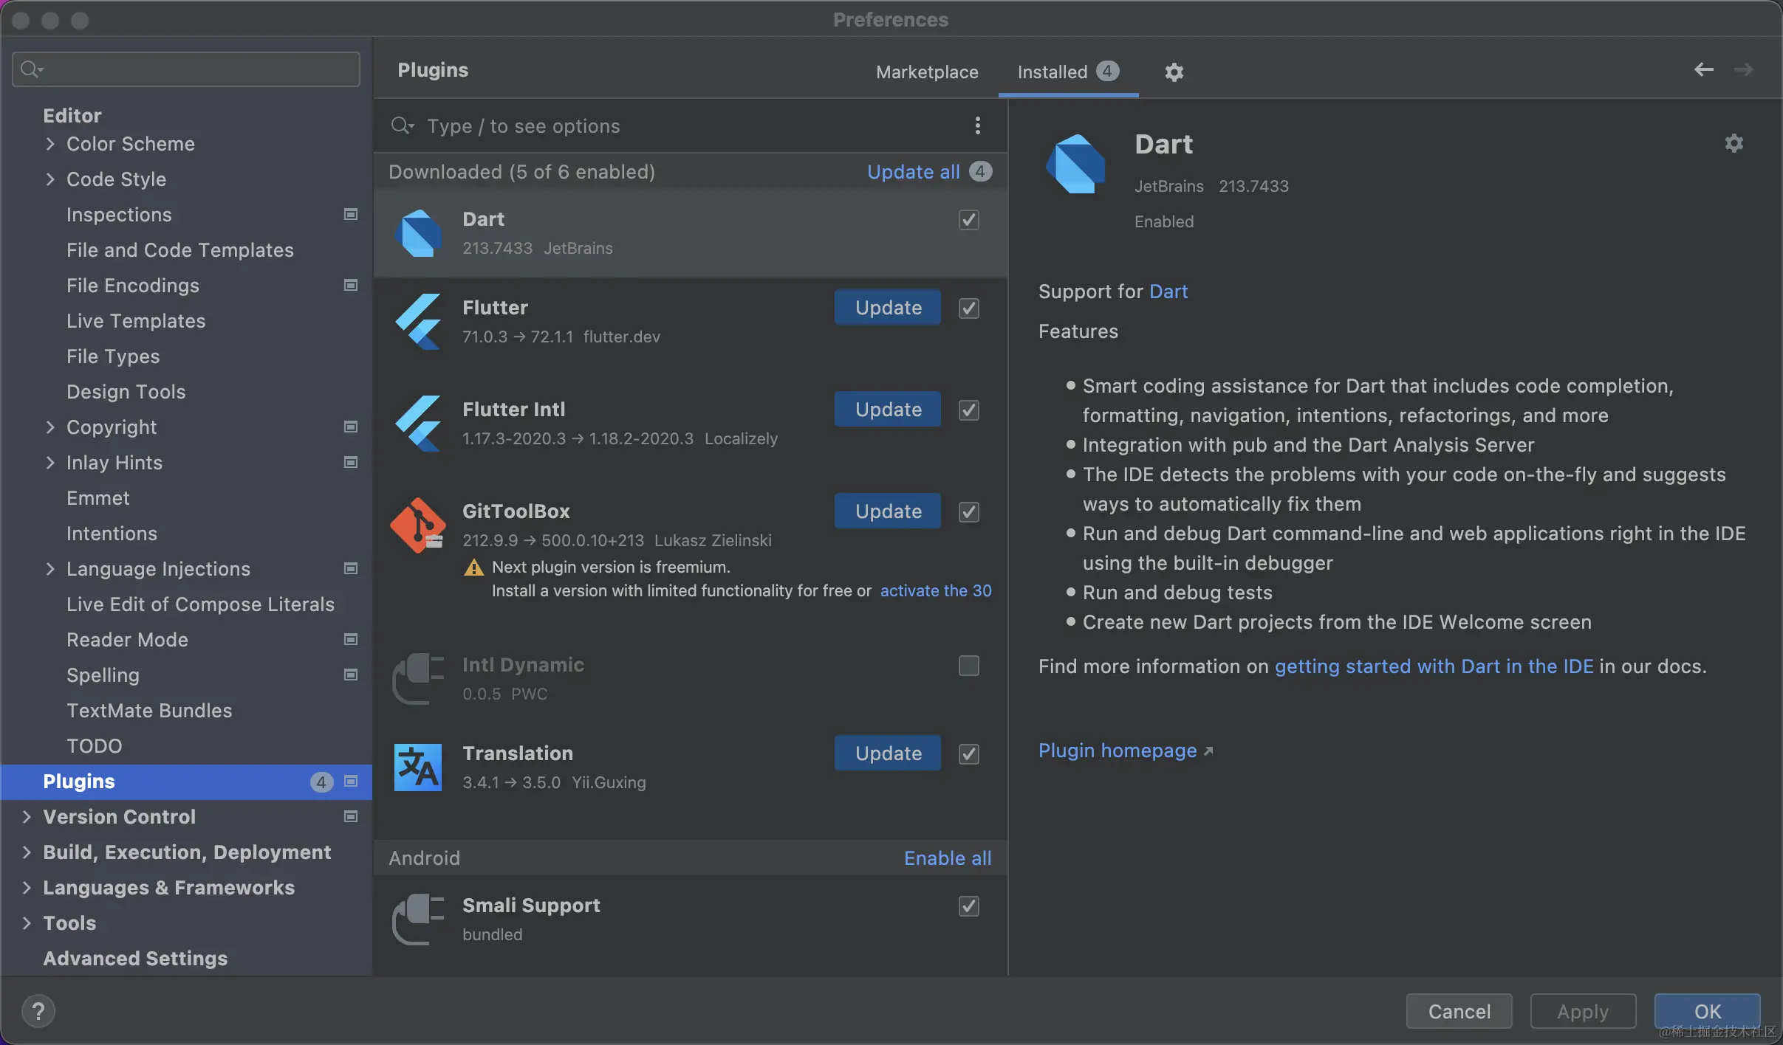
Task: Click the project-level icon beside Inspections
Action: tap(351, 215)
